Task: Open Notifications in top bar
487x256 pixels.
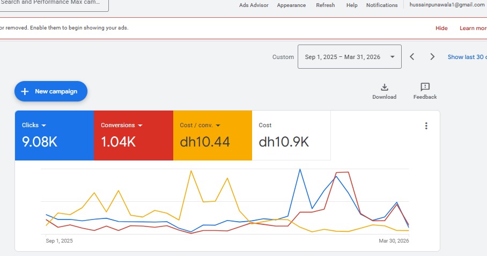Action: click(382, 5)
